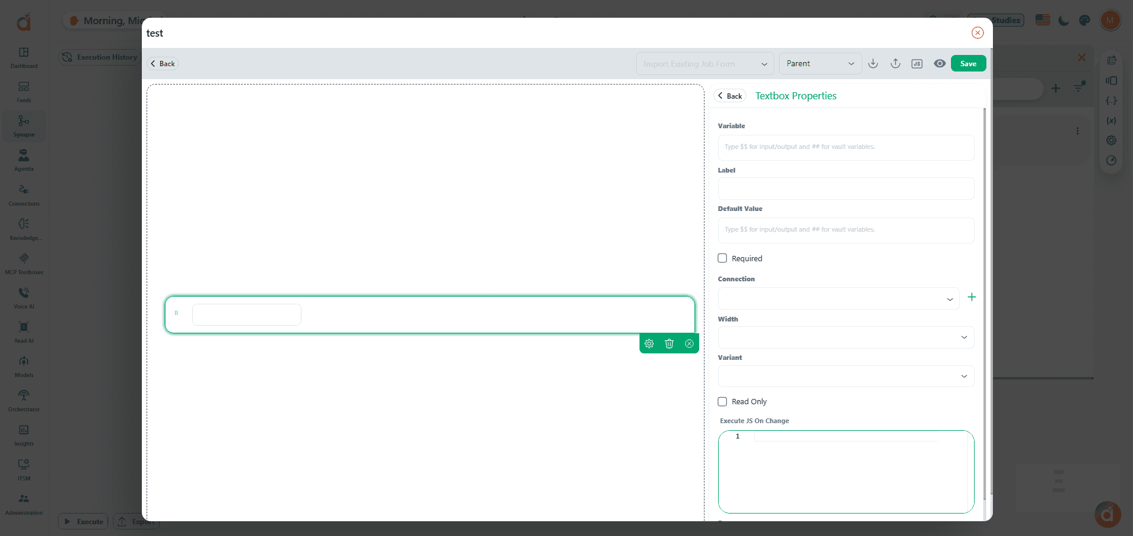This screenshot has height=536, width=1133.
Task: Open the Parent dropdown
Action: pos(820,64)
